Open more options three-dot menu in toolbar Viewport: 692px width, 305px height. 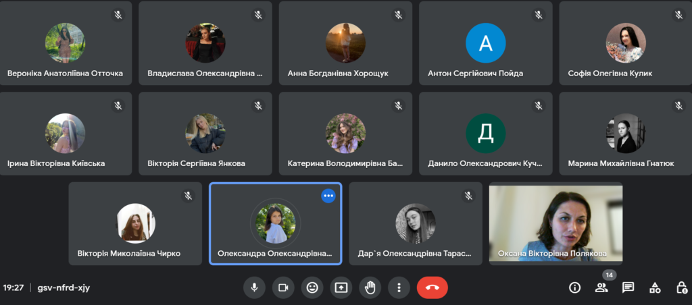coord(399,287)
